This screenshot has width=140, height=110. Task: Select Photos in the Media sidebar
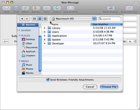tap(27, 69)
